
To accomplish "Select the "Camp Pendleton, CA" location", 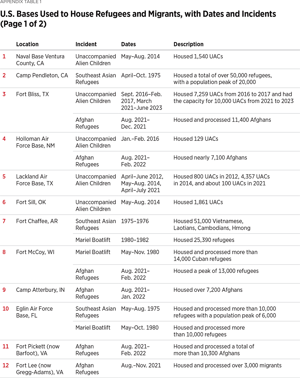I will click(x=42, y=75).
